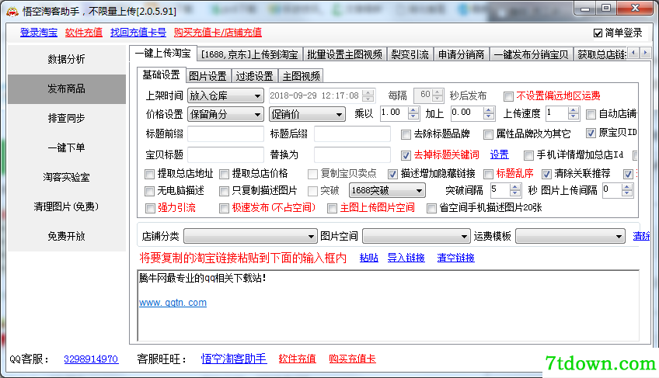Enable 标题乱序 checkbox
659x378 pixels.
click(488, 174)
